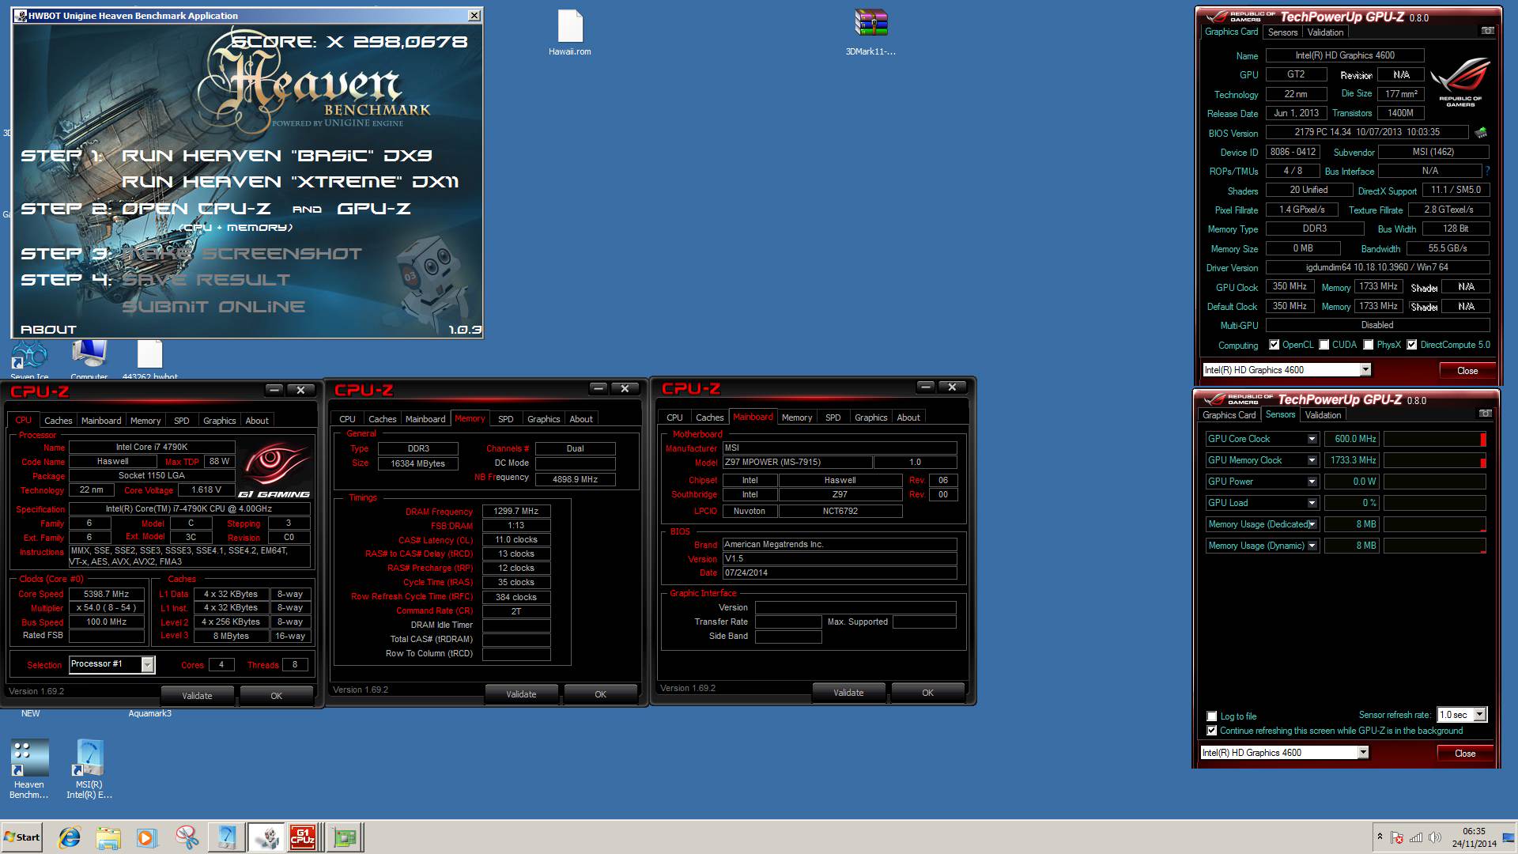
Task: Show hidden tray icons arrow
Action: pos(1380,837)
